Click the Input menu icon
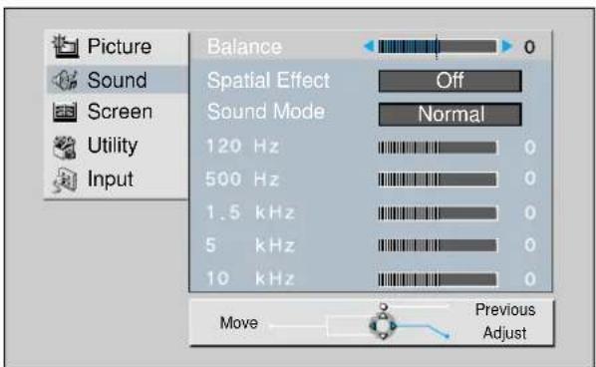This screenshot has width=596, height=367. pyautogui.click(x=65, y=180)
